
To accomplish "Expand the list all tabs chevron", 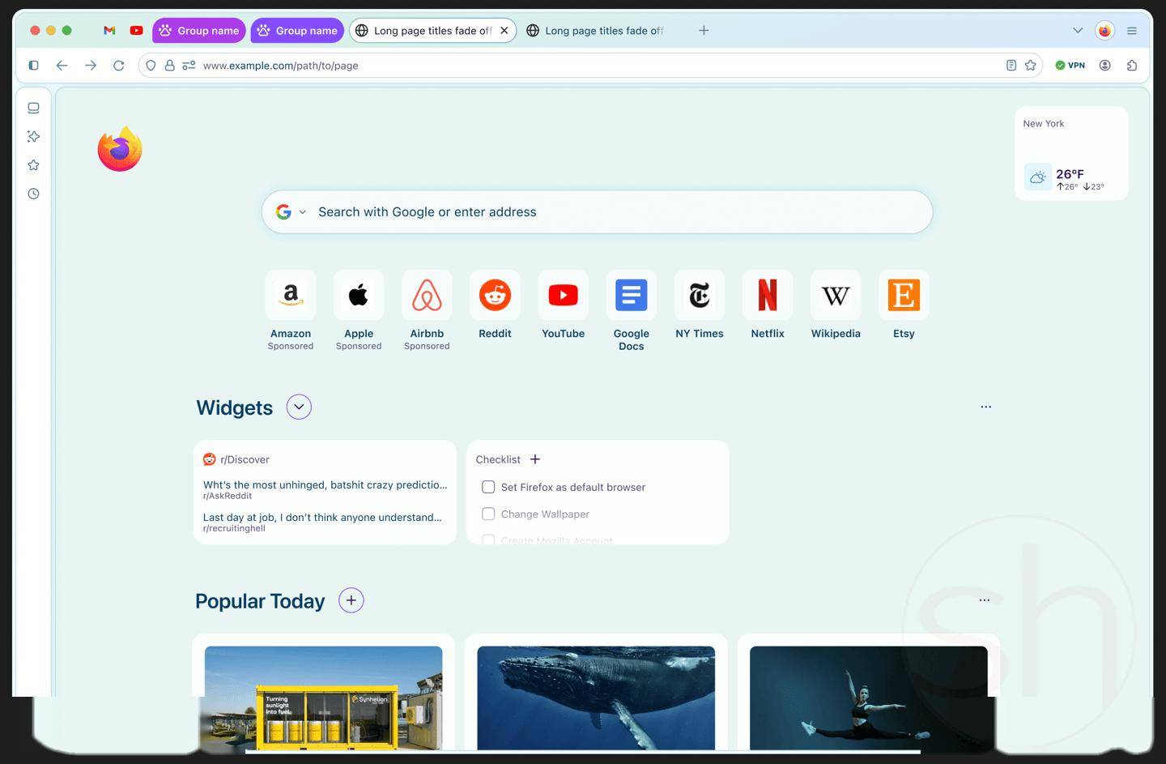I will coord(1078,31).
